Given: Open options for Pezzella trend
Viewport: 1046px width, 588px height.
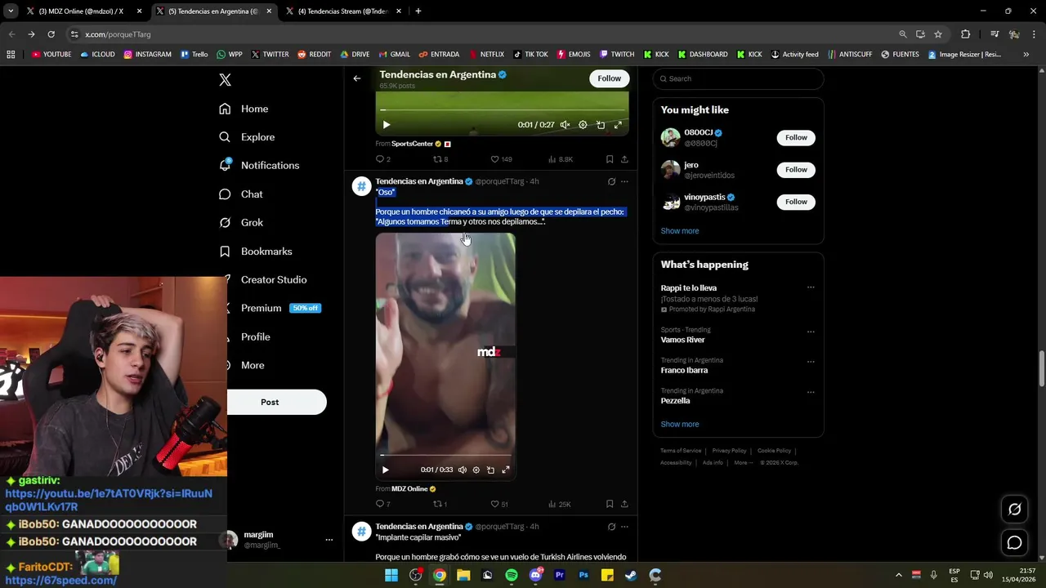Looking at the screenshot, I should point(811,392).
